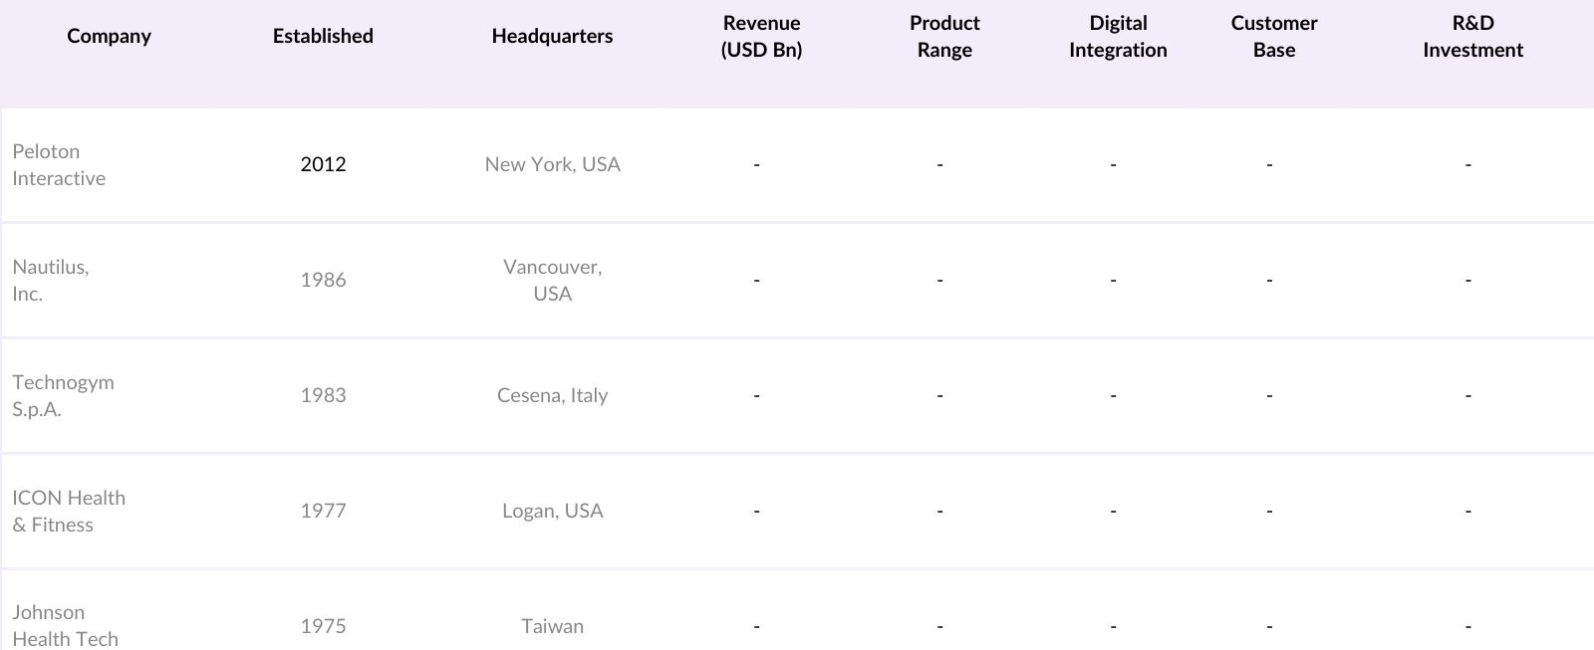Select the Nautilus, Inc. company cell

51,281
